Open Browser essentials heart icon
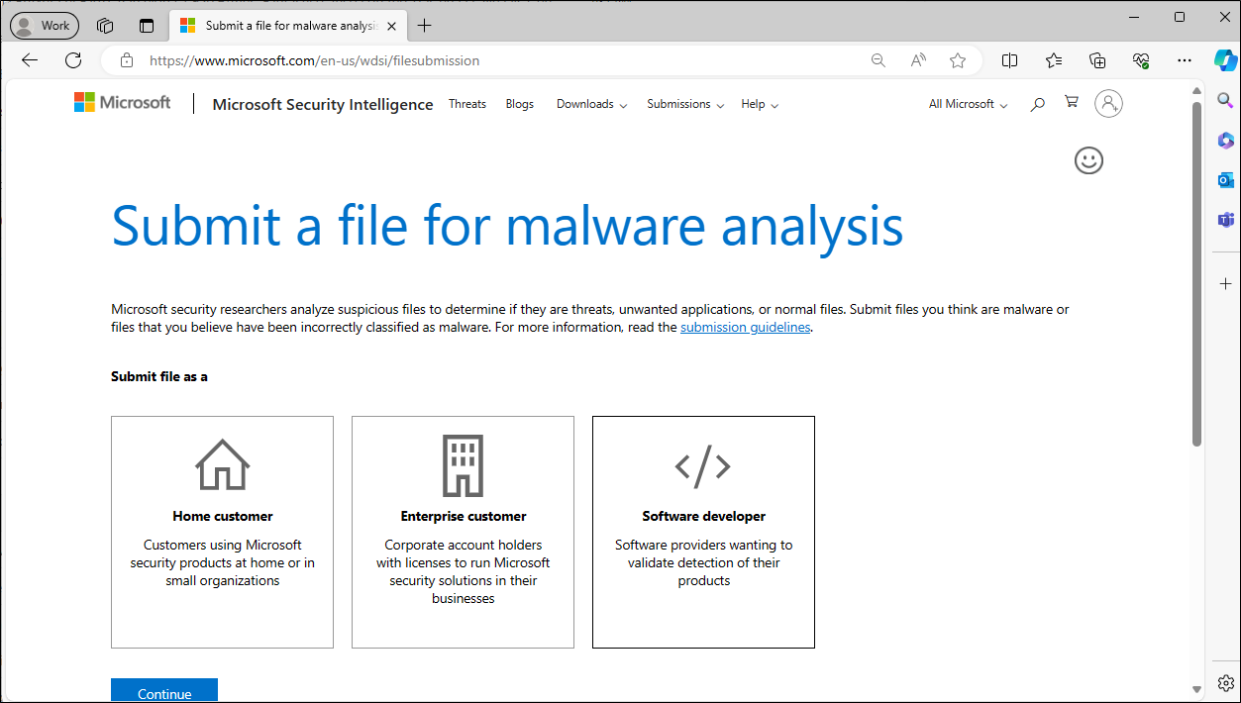 pyautogui.click(x=1141, y=60)
